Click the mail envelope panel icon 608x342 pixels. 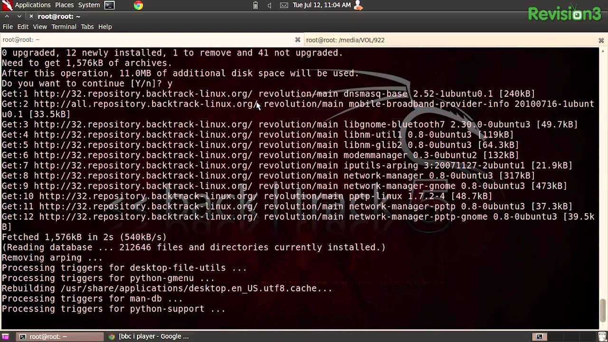(x=284, y=5)
